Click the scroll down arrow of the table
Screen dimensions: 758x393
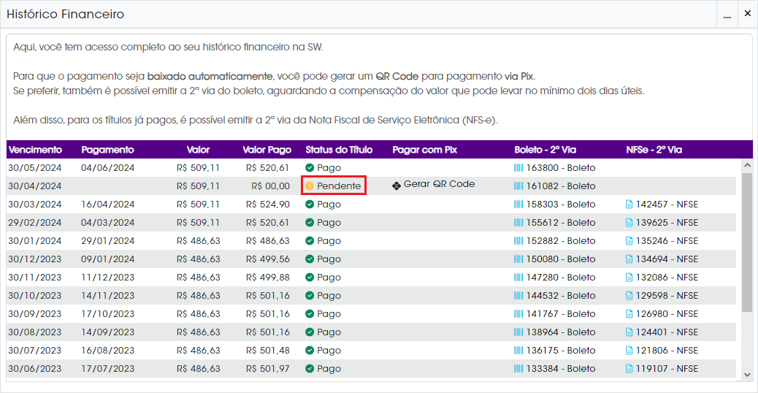pos(747,375)
